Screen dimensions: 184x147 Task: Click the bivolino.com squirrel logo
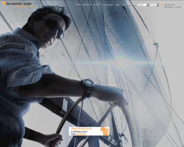(x=17, y=4)
